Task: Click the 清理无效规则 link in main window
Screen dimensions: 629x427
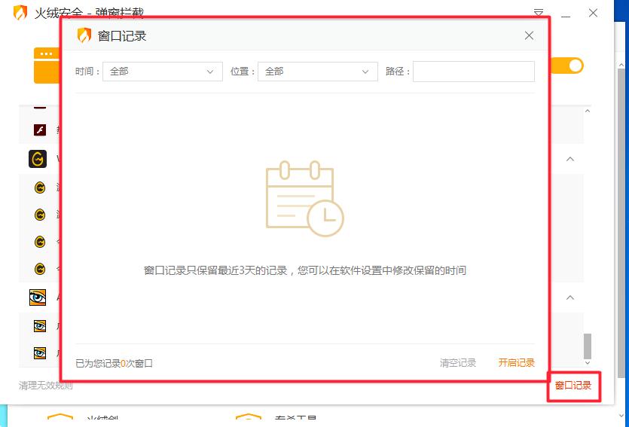Action: tap(46, 386)
